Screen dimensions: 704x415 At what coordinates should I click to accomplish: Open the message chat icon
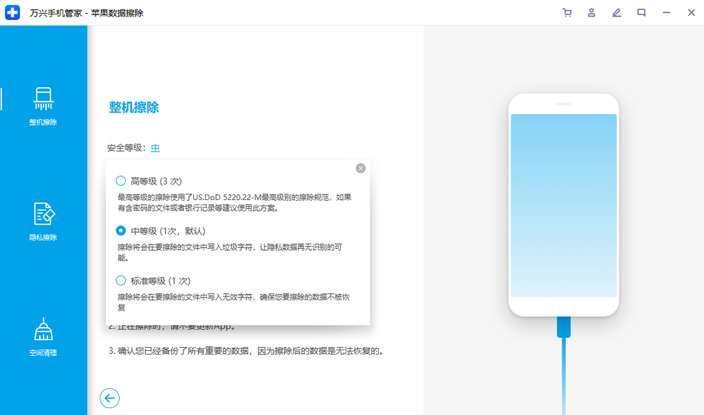[x=641, y=12]
